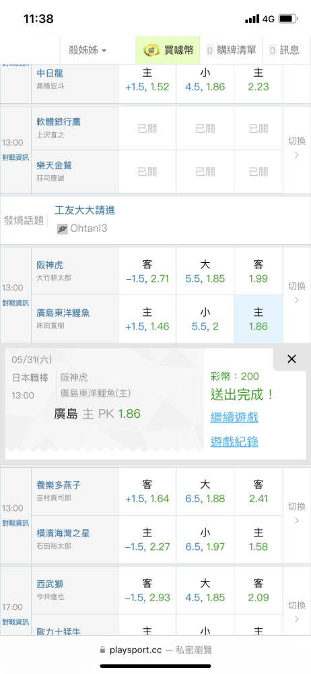The width and height of the screenshot is (311, 674).
Task: Select 西武獅 客 2.09 option
Action: click(258, 590)
